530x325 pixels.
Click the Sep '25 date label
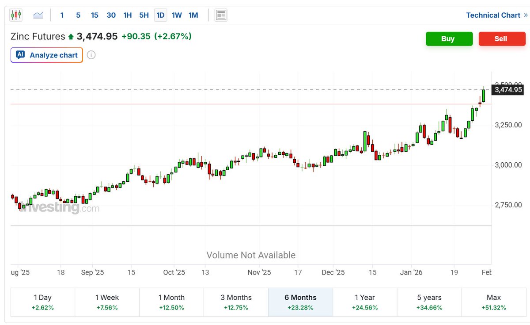(x=93, y=272)
